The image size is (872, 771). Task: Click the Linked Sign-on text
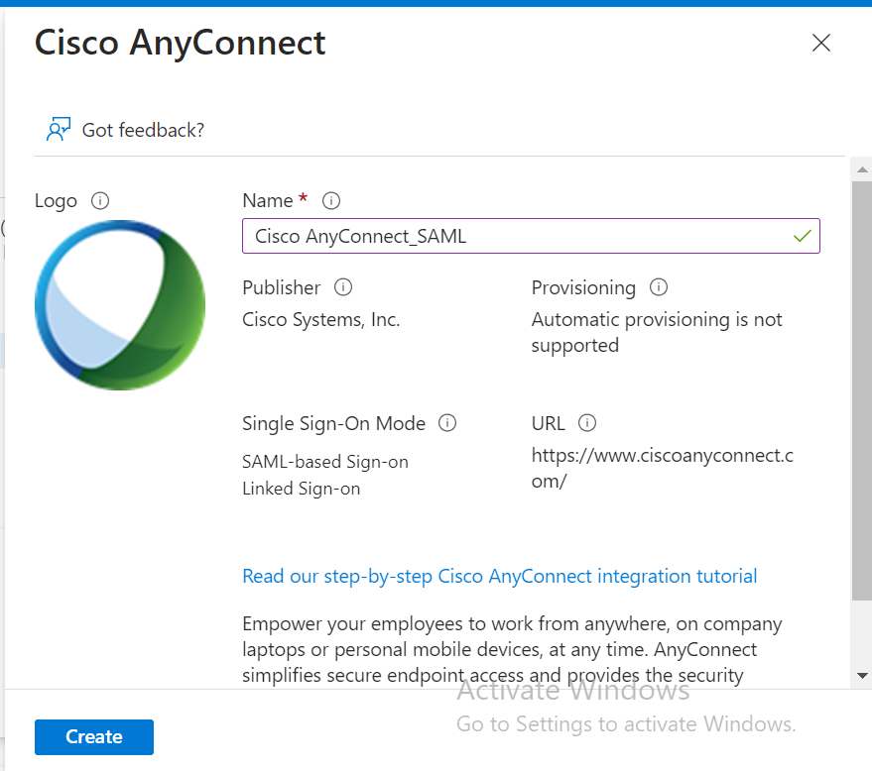click(x=302, y=489)
